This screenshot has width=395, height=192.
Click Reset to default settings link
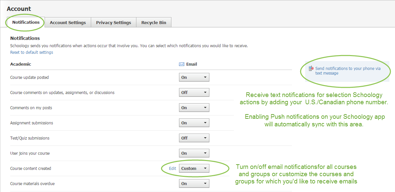tap(31, 52)
